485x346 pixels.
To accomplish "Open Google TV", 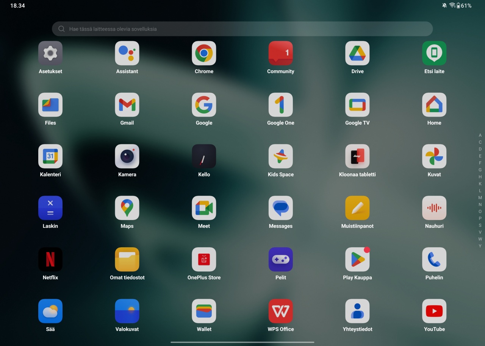I will 357,105.
